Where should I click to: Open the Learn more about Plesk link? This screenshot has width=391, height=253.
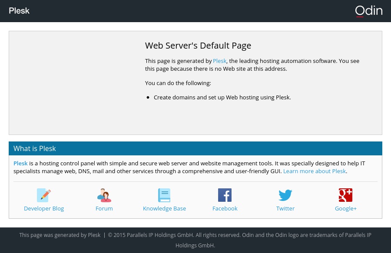pyautogui.click(x=315, y=171)
